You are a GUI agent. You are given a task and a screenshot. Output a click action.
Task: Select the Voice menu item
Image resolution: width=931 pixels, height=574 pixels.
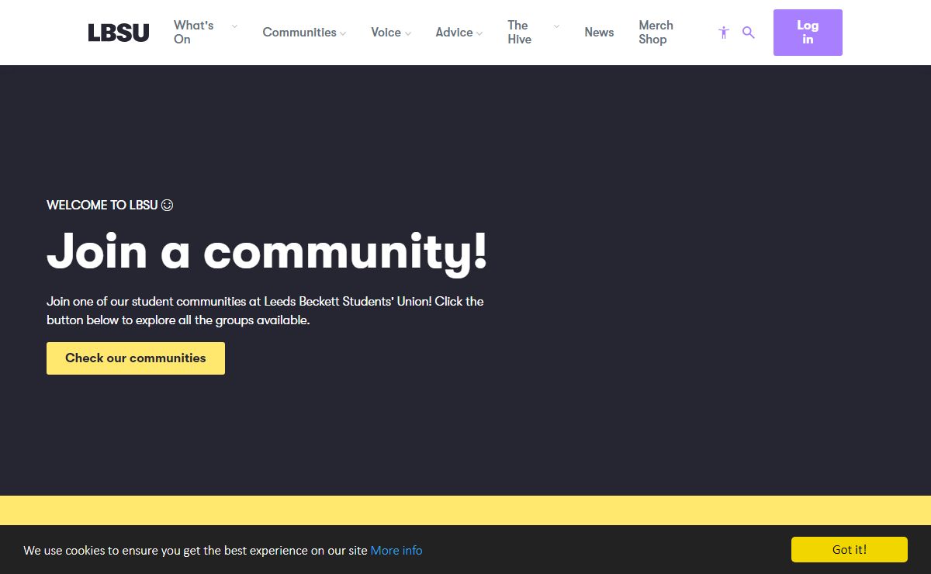386,33
